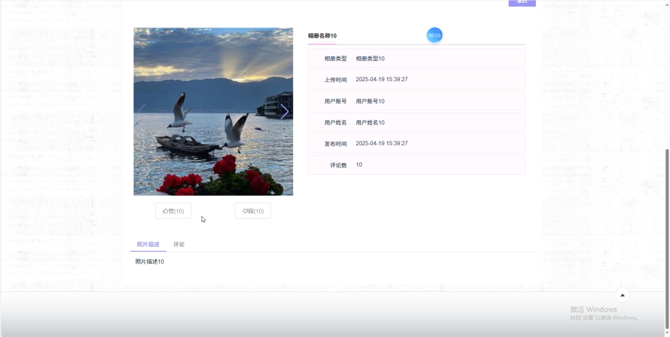Switch to the 评论 tab
Image resolution: width=670 pixels, height=337 pixels.
pyautogui.click(x=179, y=244)
